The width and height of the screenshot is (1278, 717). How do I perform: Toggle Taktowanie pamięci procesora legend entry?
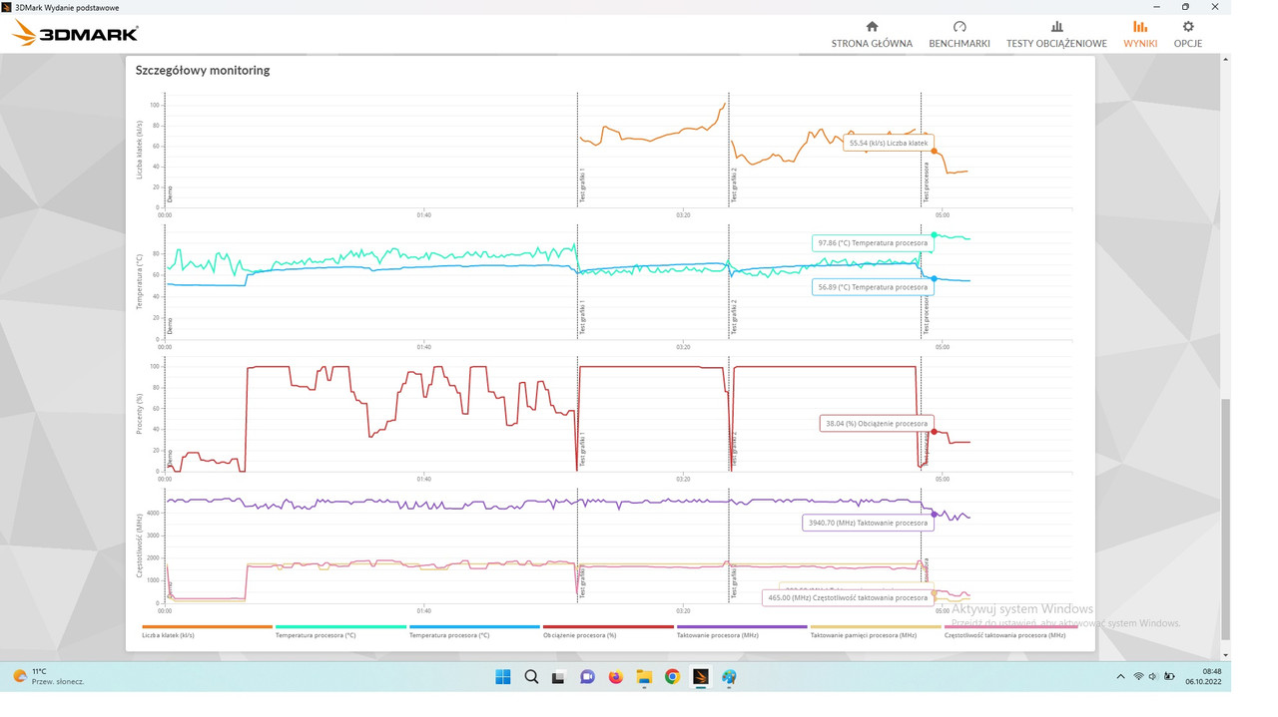876,631
